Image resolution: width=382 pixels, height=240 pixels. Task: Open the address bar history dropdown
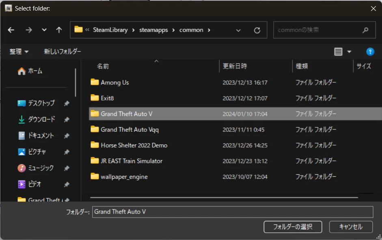click(238, 30)
